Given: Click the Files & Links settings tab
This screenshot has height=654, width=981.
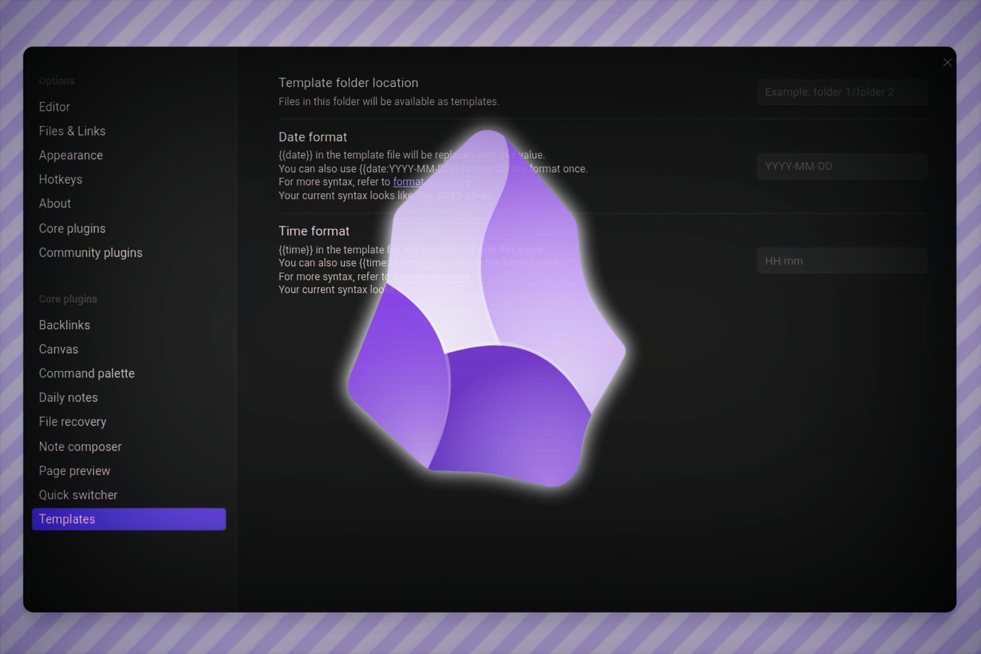Looking at the screenshot, I should (x=72, y=130).
